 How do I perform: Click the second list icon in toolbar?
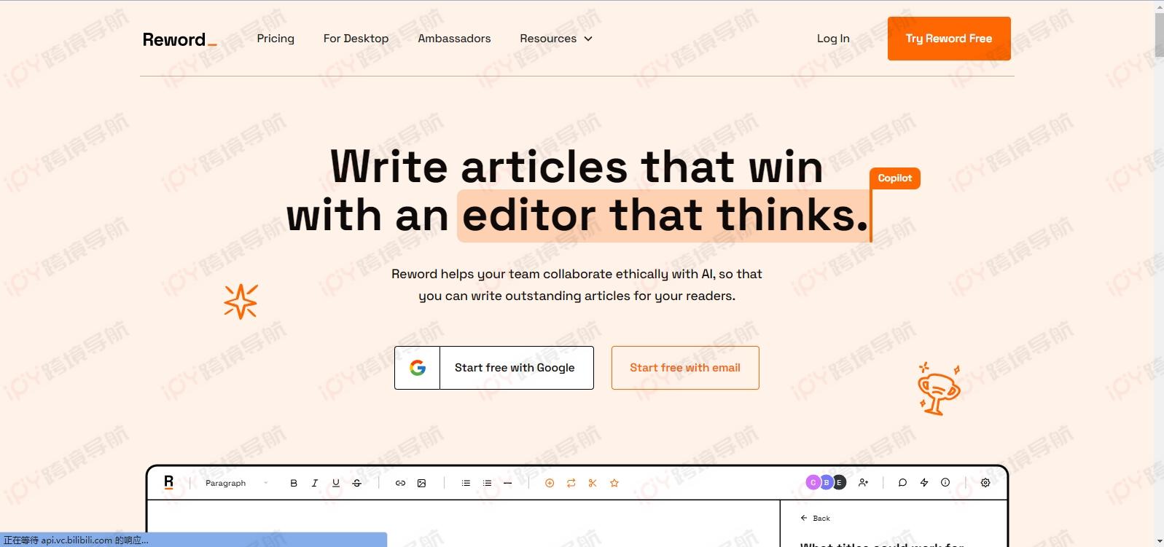point(487,483)
